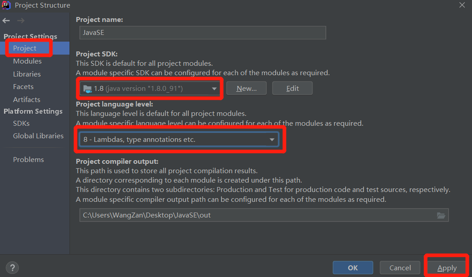The width and height of the screenshot is (472, 277).
Task: Select Artifacts in Project Settings
Action: point(26,100)
